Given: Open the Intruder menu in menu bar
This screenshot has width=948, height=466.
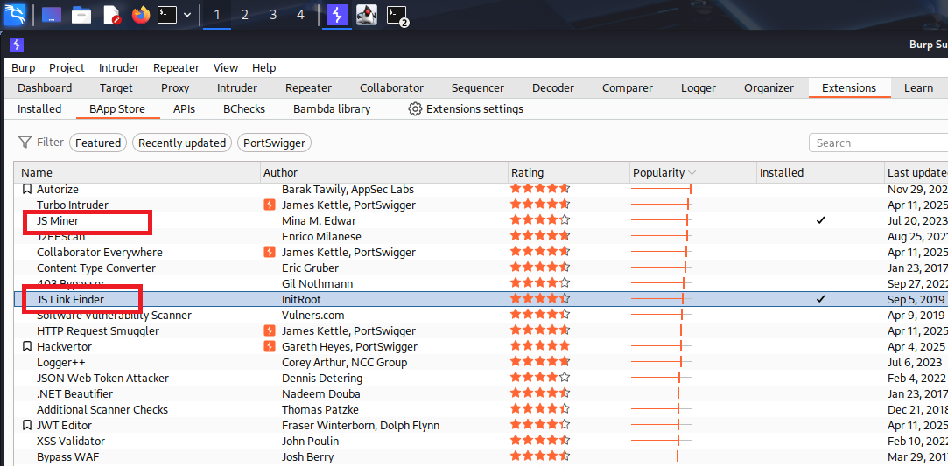Looking at the screenshot, I should (118, 67).
